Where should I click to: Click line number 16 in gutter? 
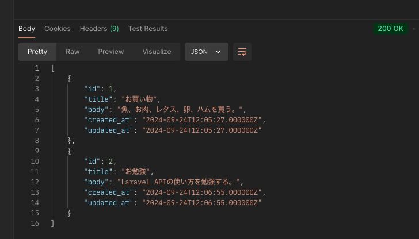35,223
